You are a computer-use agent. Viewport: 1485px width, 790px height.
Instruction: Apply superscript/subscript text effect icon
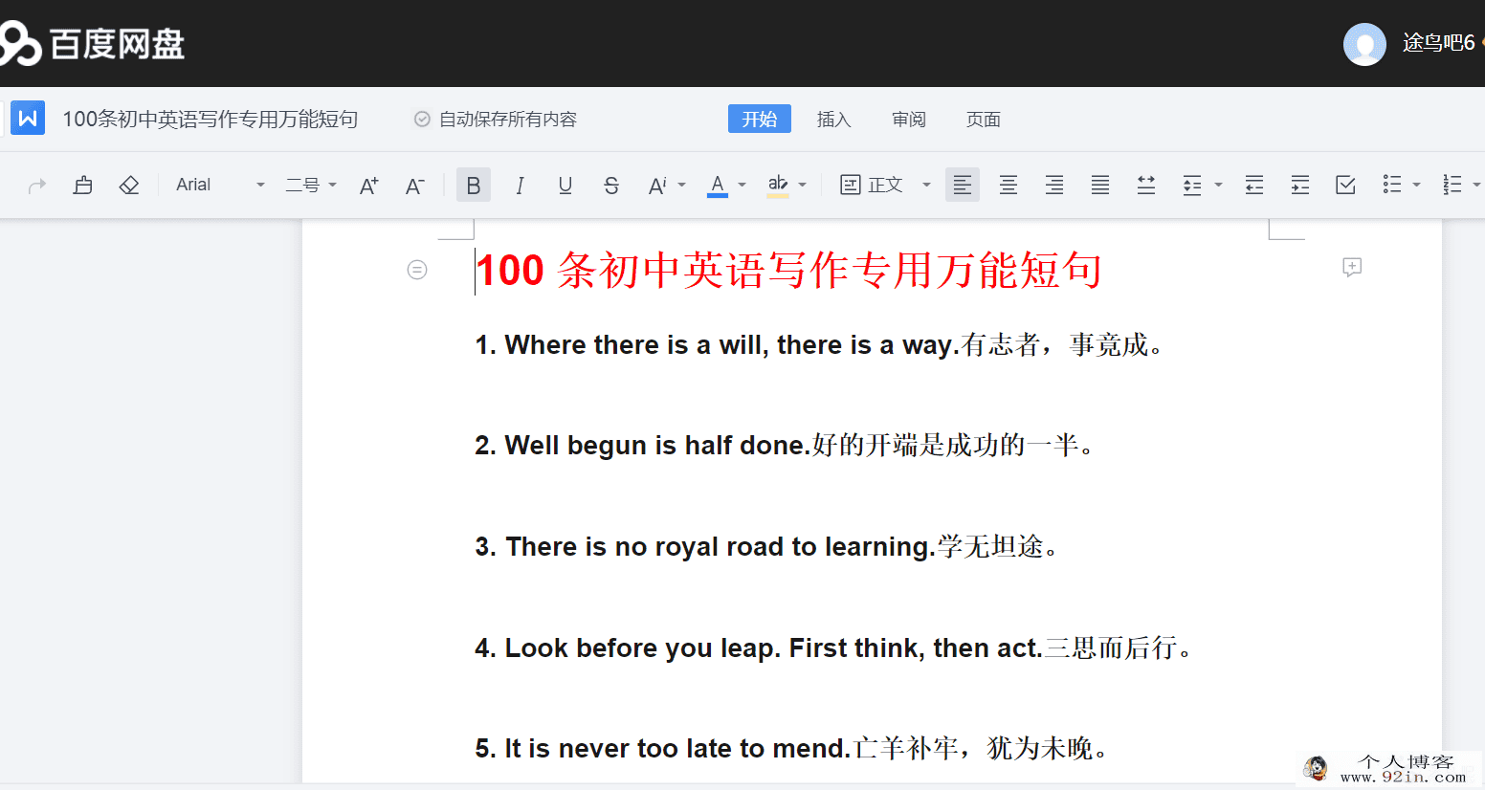pos(657,186)
